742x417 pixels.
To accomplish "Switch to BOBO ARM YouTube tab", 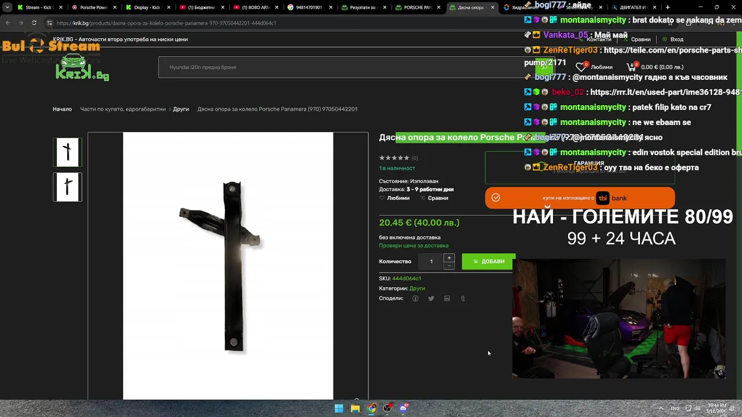I will click(x=255, y=8).
